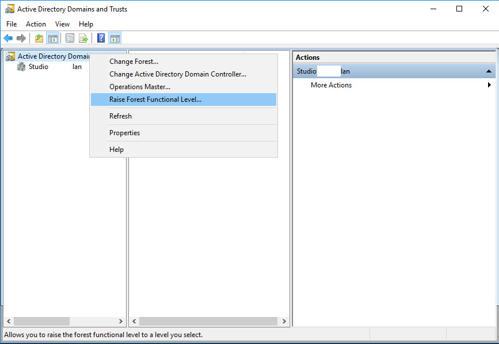This screenshot has width=499, height=344.
Task: Choose Change Forest... from the context menu
Action: coord(184,62)
